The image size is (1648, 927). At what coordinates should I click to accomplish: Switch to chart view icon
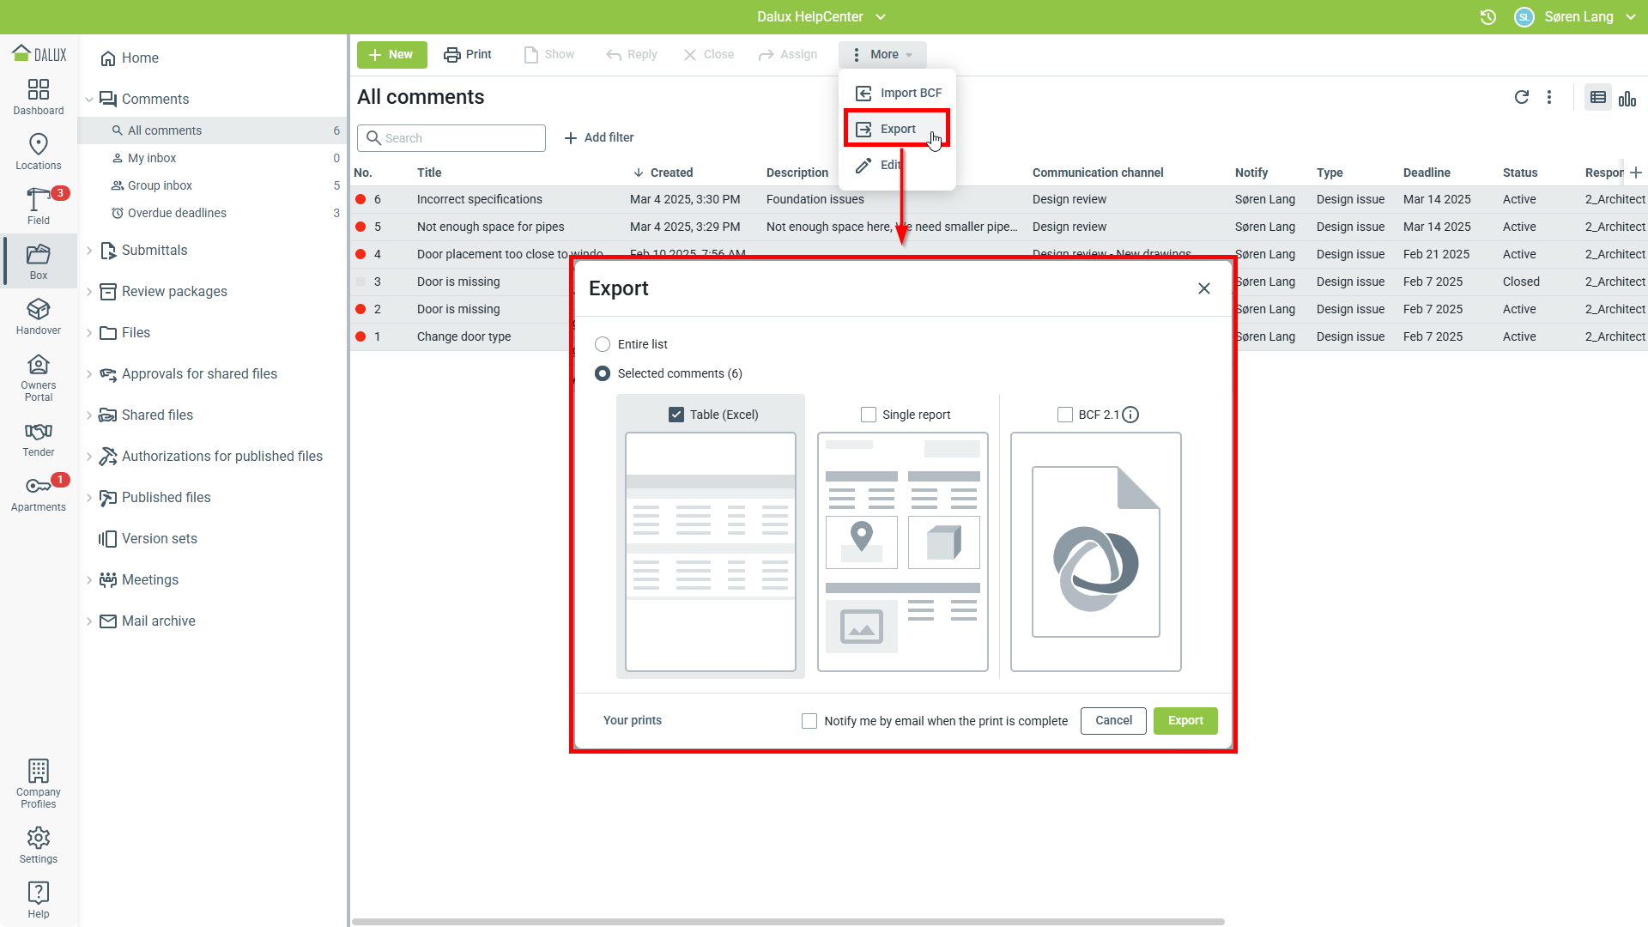(x=1627, y=98)
